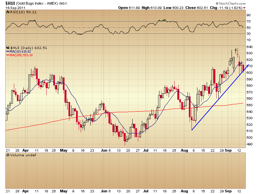
Task: Click the Low 600.23 value
Action: 173,8
